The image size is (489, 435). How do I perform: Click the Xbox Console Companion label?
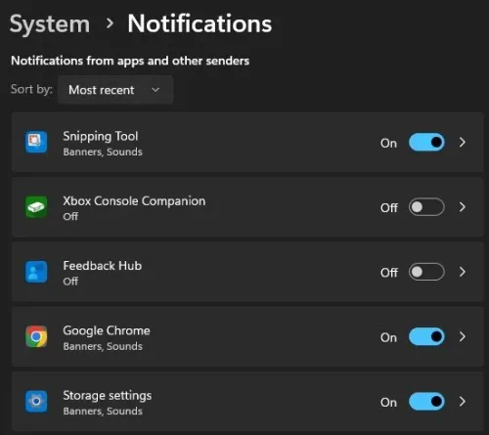pyautogui.click(x=134, y=201)
